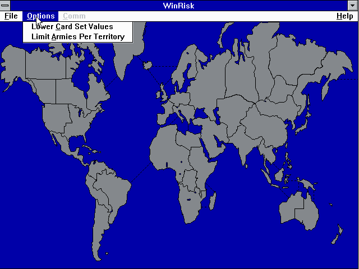Image resolution: width=359 pixels, height=269 pixels.
Task: Open the Help menu
Action: click(344, 16)
